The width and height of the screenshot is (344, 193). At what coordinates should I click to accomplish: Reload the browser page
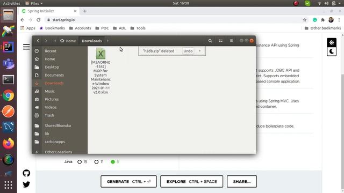click(x=38, y=20)
